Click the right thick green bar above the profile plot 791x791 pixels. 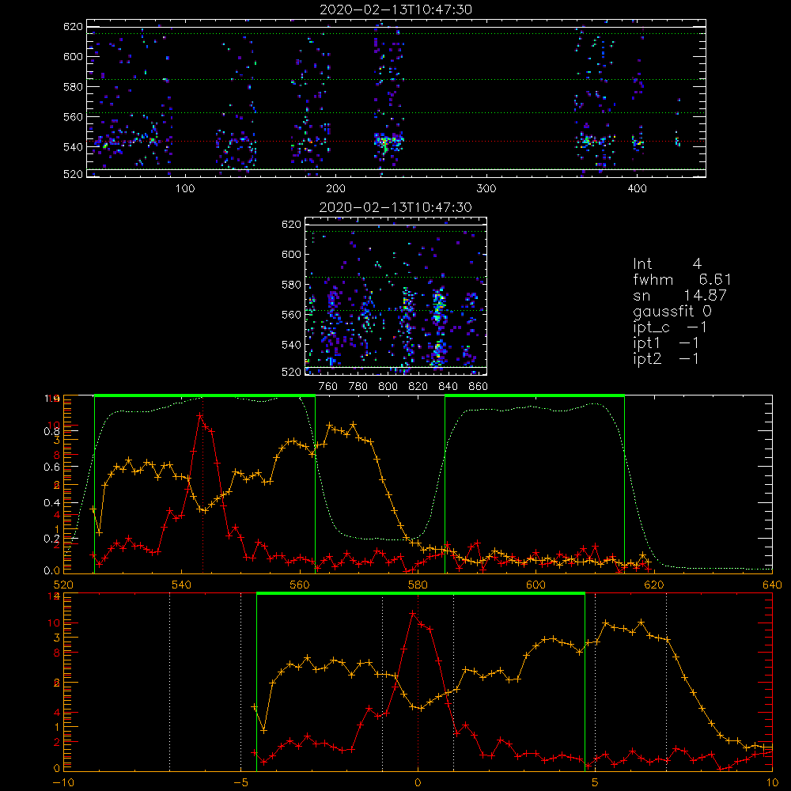click(535, 396)
